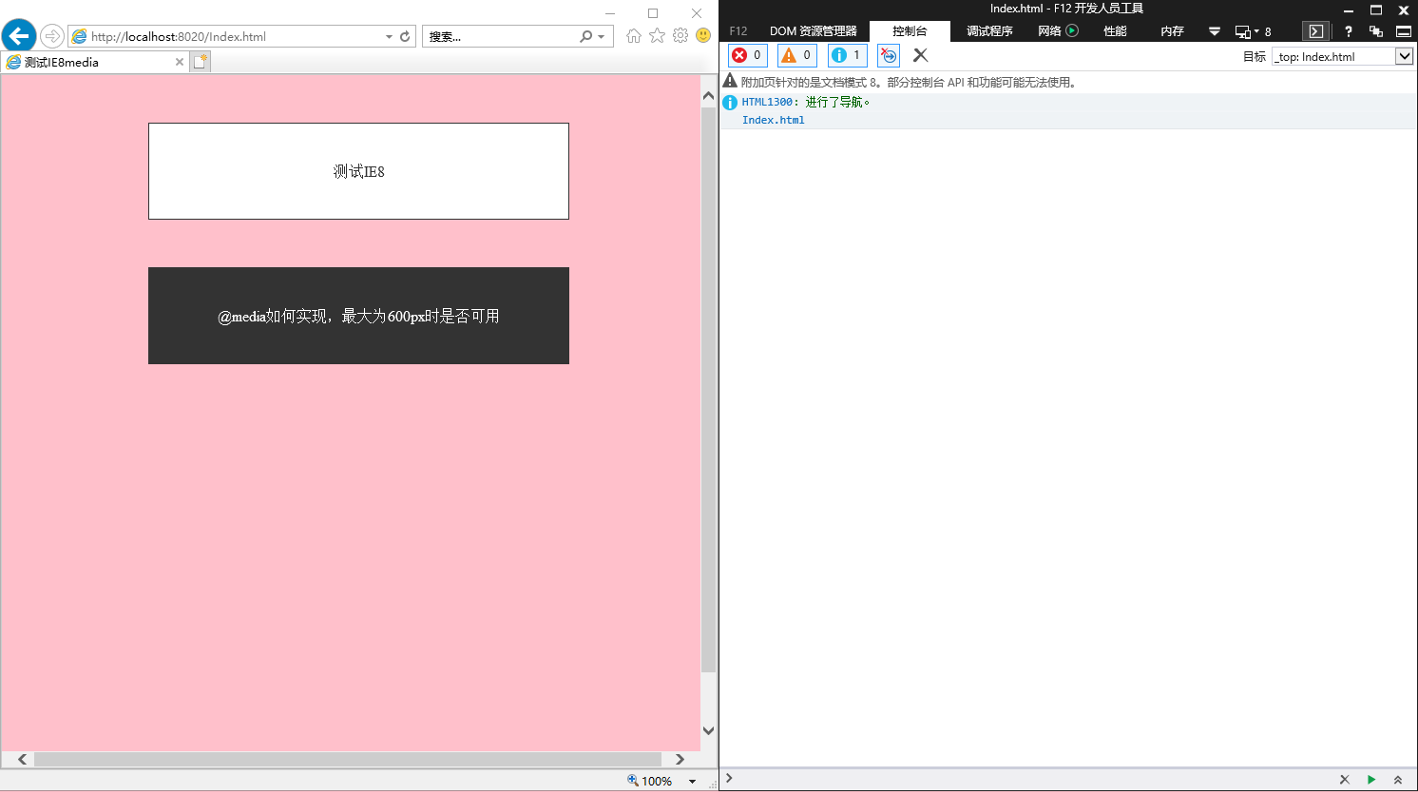Refresh the page with the reload icon
Screen dimensions: 1418x795
pos(405,36)
